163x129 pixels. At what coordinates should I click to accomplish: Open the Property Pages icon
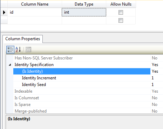[x=28, y=50]
